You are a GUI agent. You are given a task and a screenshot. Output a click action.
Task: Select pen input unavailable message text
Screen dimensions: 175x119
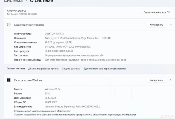[x=86, y=60]
